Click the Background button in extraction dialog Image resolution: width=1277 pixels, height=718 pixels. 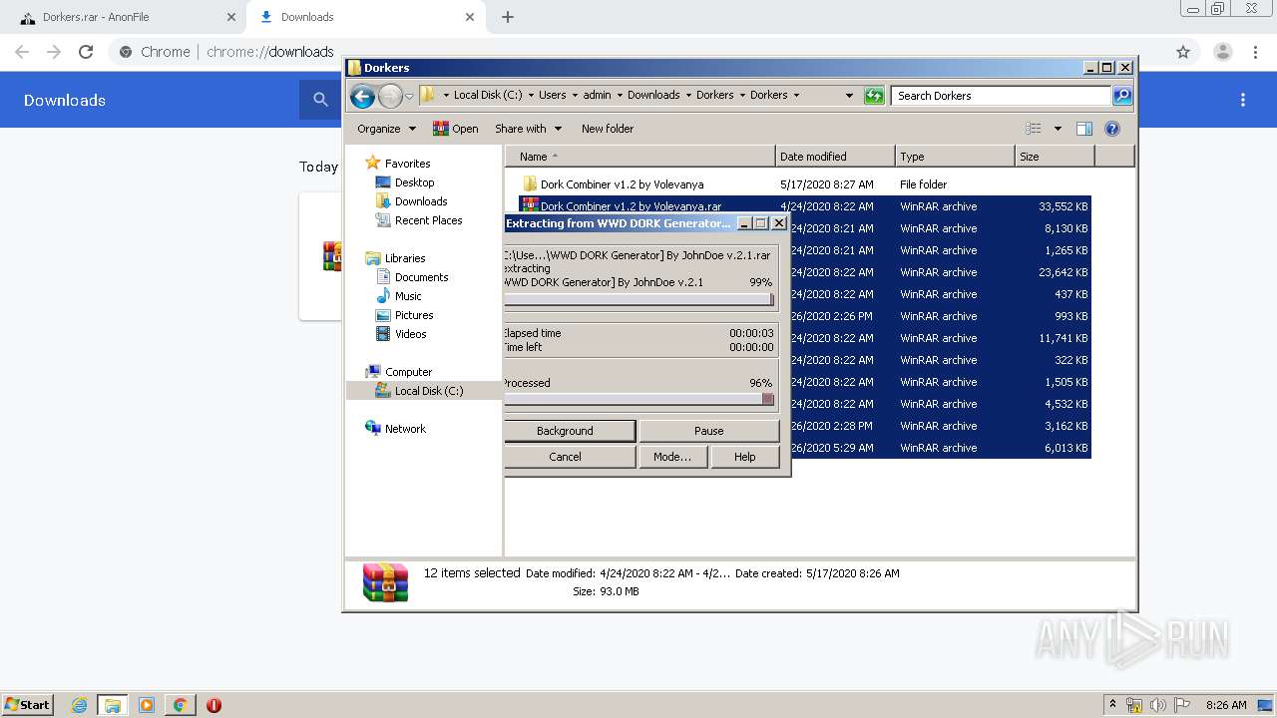(565, 431)
